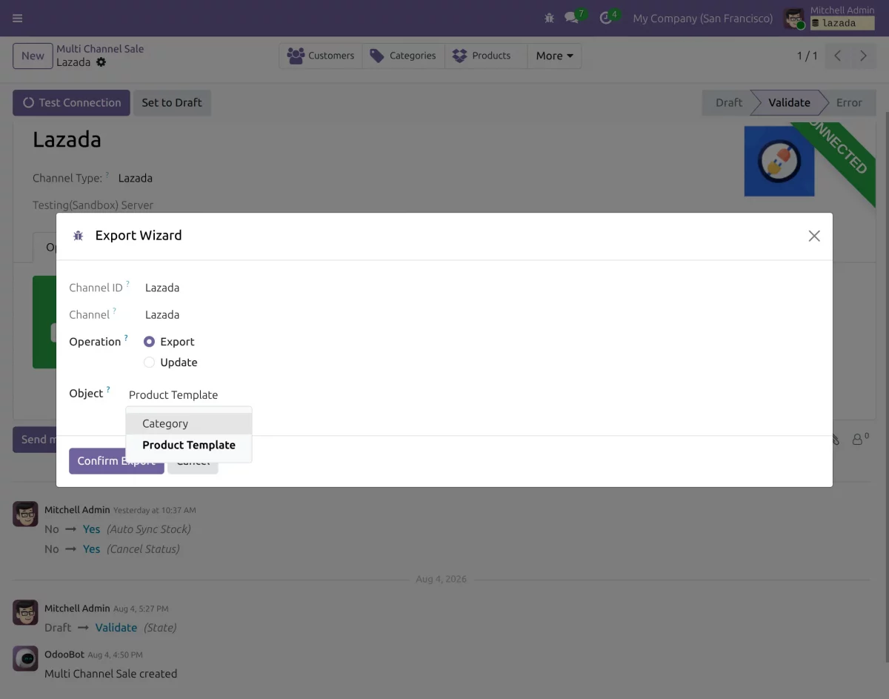Click the 'Testing(Sandbox) Server' label

93,205
